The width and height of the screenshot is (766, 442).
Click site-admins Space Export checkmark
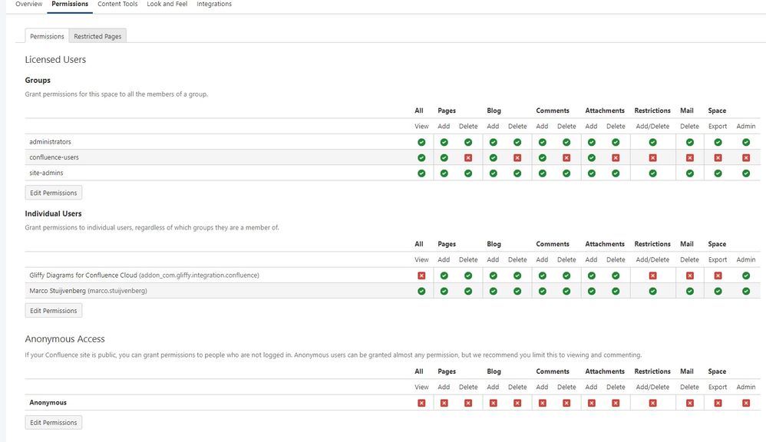pyautogui.click(x=718, y=173)
